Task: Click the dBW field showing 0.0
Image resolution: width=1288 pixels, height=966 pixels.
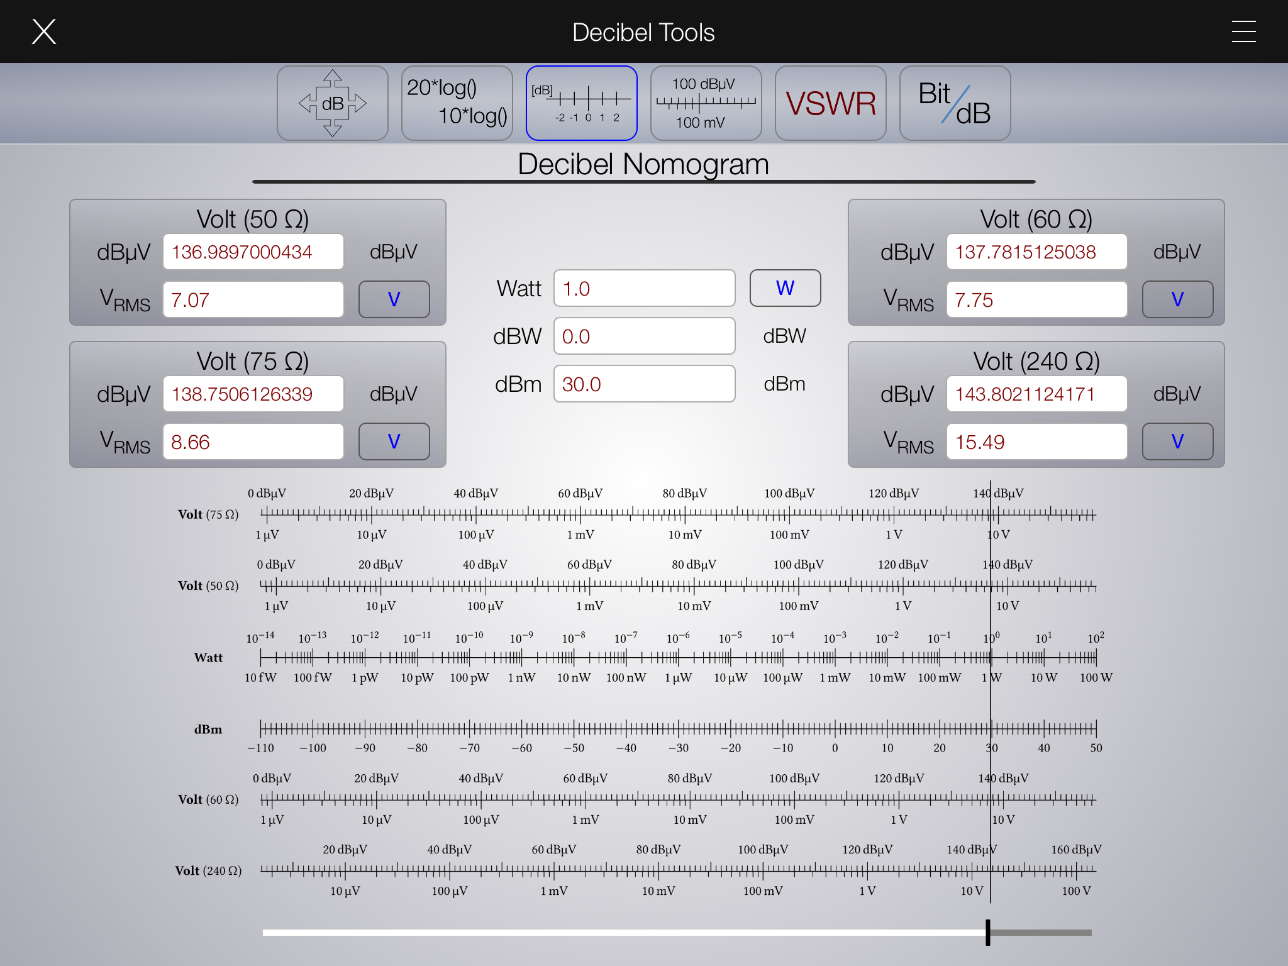Action: click(x=644, y=336)
